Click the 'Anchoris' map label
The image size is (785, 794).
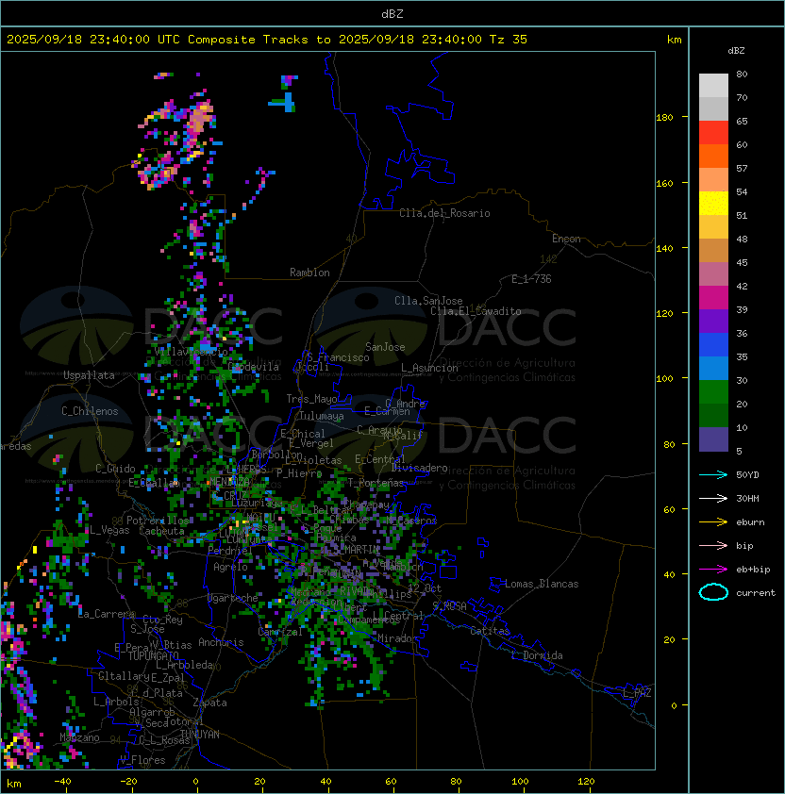click(221, 642)
